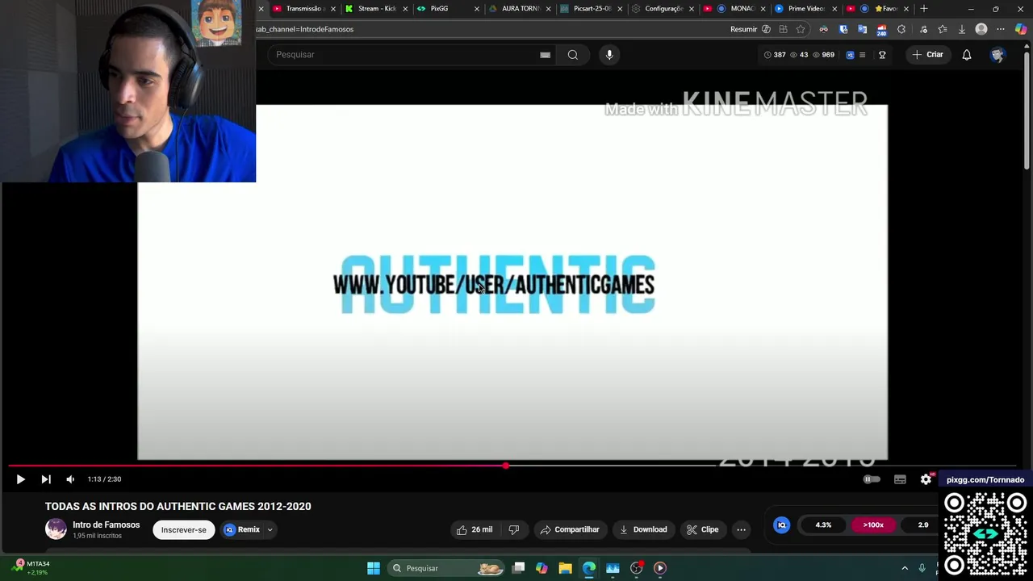1033x581 pixels.
Task: Toggle the video autoplay switch
Action: (872, 479)
